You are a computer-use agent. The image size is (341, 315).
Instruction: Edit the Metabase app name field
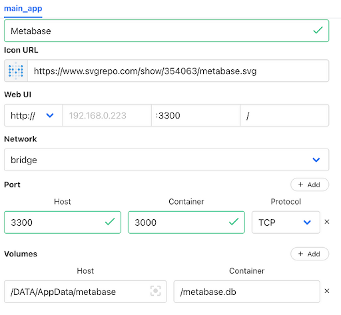[167, 31]
